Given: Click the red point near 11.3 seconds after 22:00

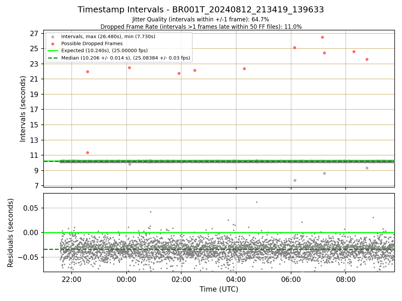Looking at the screenshot, I should coord(87,153).
